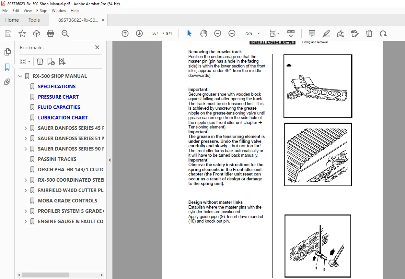This screenshot has width=405, height=279.
Task: Go to the next page
Action: tap(139, 33)
